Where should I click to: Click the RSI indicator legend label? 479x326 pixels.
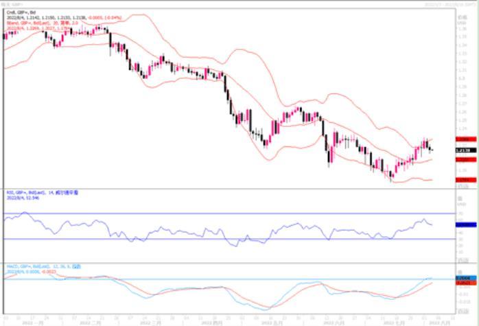34,191
